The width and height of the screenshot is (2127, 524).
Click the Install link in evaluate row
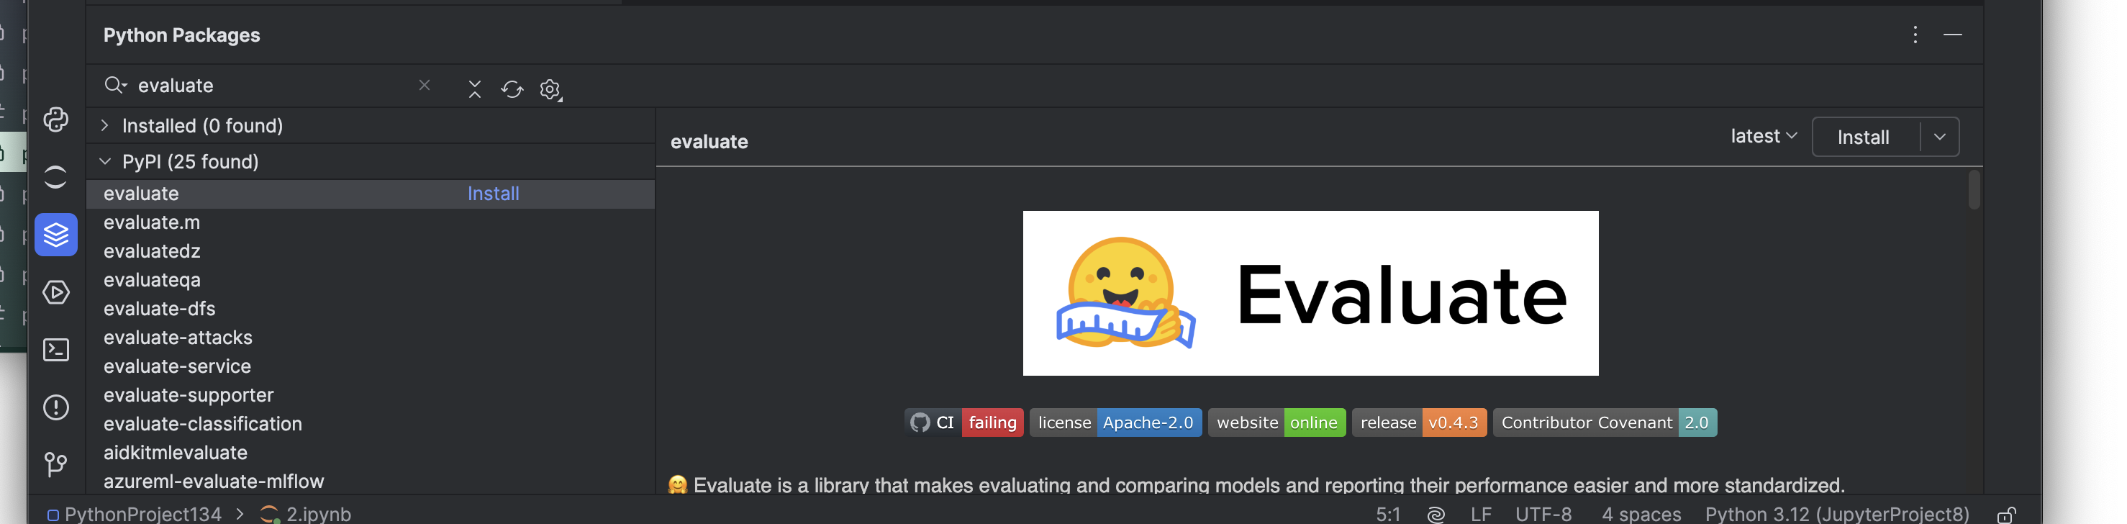coord(493,194)
